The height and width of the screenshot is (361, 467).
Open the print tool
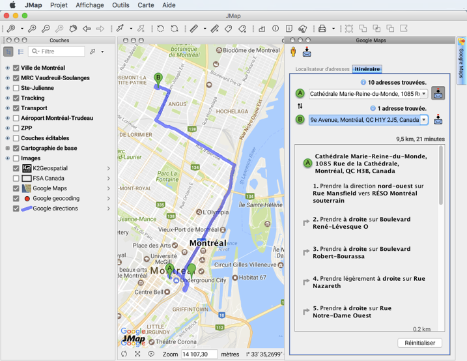pyautogui.click(x=322, y=29)
